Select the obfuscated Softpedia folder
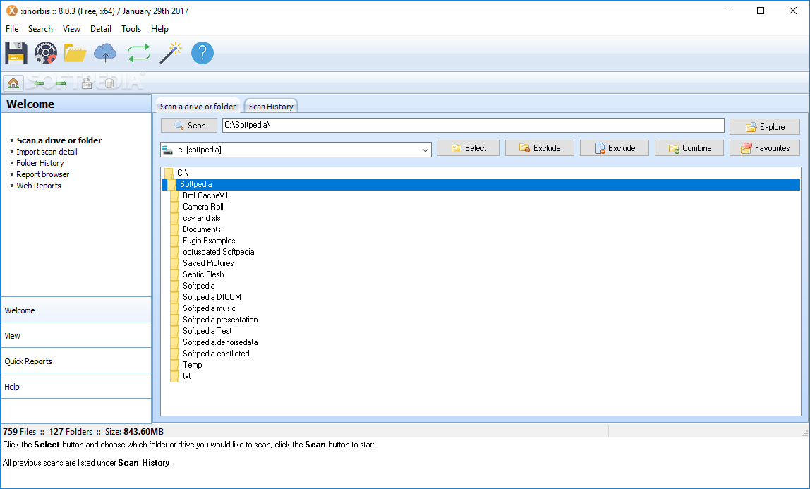 (219, 252)
